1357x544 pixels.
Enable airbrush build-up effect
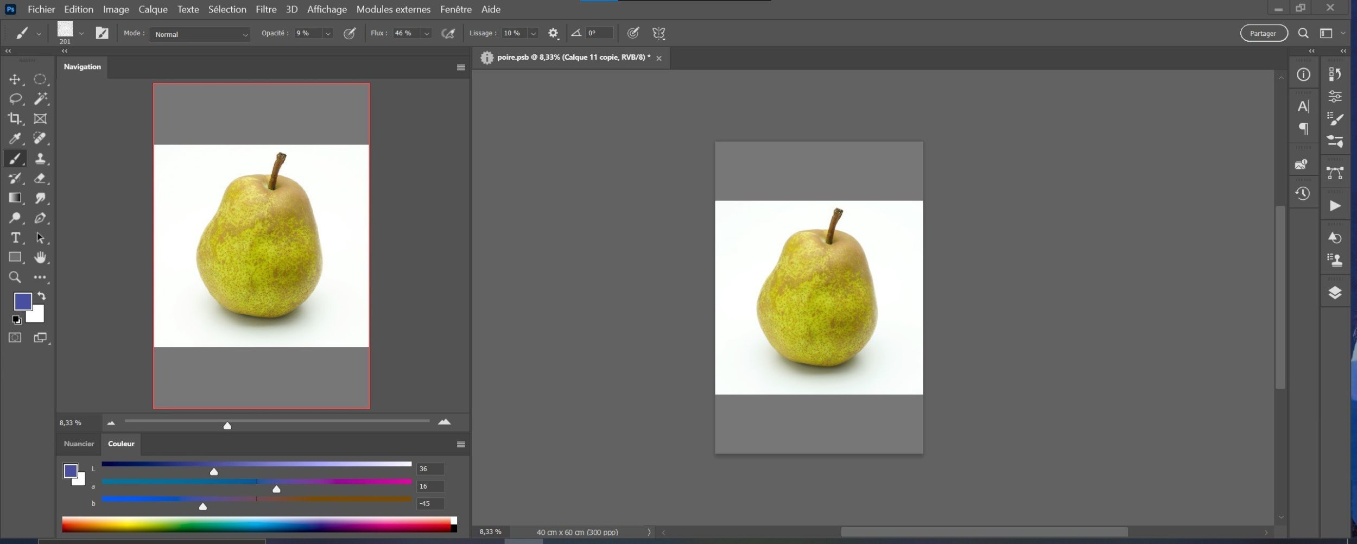coord(448,34)
